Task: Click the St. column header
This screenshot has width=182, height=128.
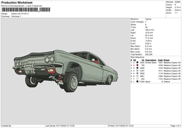Action: pyautogui.click(x=143, y=60)
